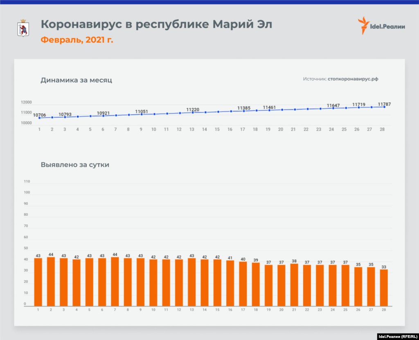Click the day 2 bar showing 44
This screenshot has width=419, height=340.
click(51, 282)
